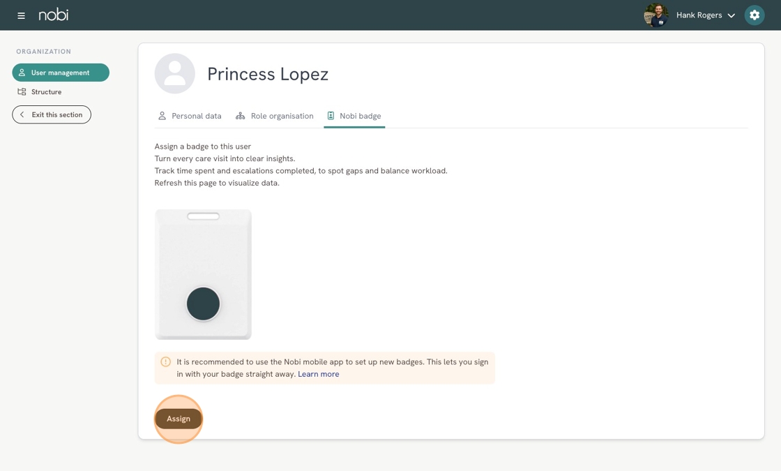Viewport: 781px width, 471px height.
Task: Expand the Hank Rogers account dropdown
Action: 731,15
